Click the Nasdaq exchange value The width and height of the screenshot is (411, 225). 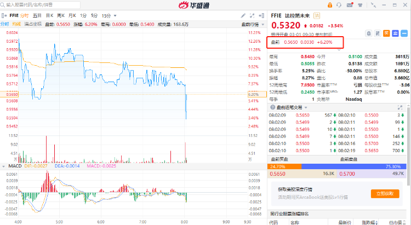click(x=353, y=99)
